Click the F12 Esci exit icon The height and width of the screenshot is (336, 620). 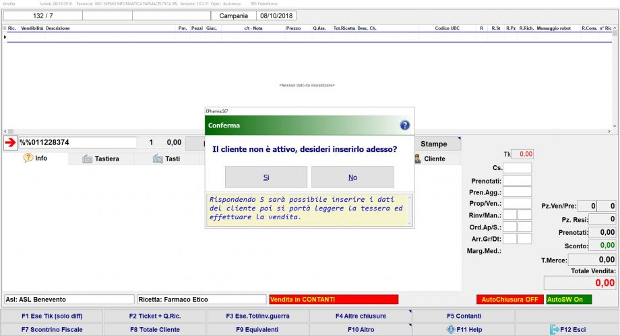[555, 329]
